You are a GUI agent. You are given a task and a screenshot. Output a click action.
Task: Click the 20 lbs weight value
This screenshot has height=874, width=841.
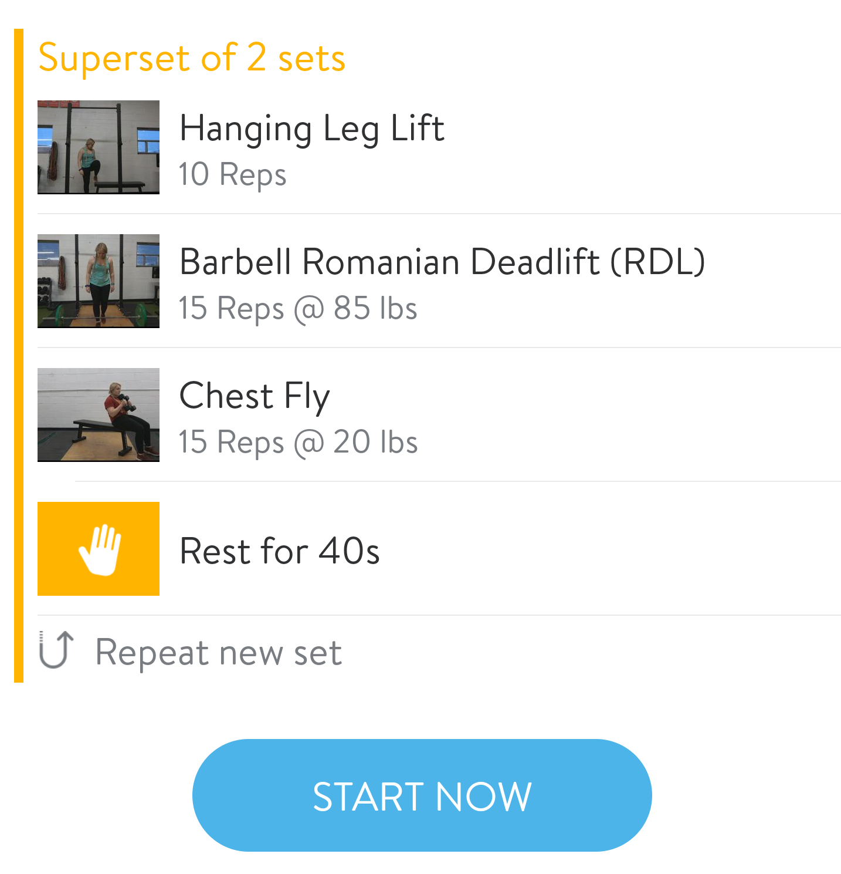click(375, 442)
